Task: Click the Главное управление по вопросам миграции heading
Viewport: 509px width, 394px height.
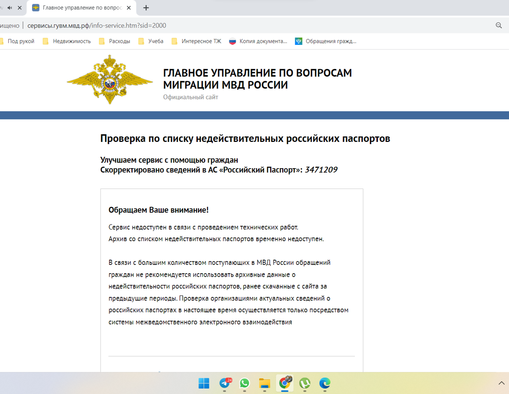Action: pyautogui.click(x=257, y=79)
